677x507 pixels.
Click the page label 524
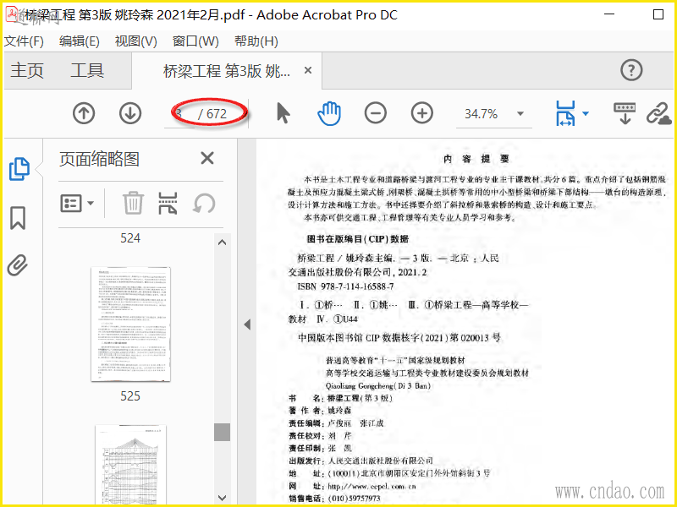pyautogui.click(x=130, y=238)
